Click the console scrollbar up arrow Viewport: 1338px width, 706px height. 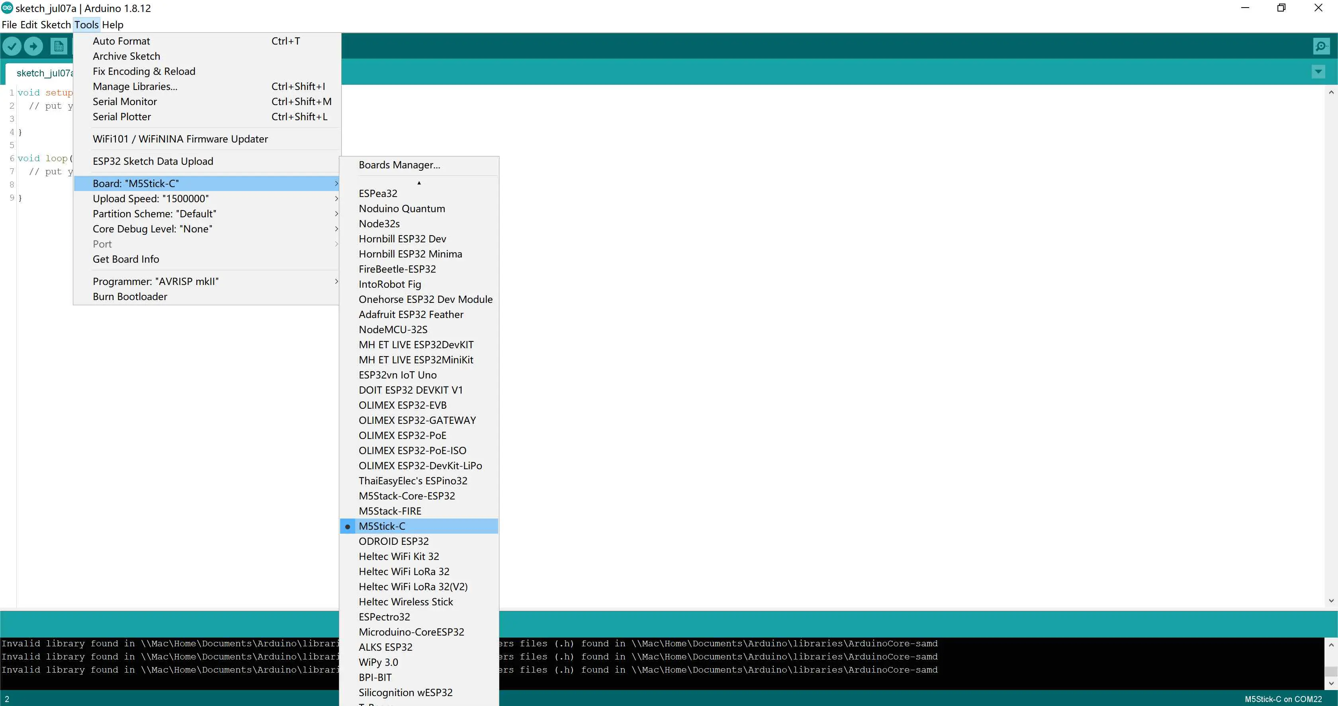point(1331,645)
